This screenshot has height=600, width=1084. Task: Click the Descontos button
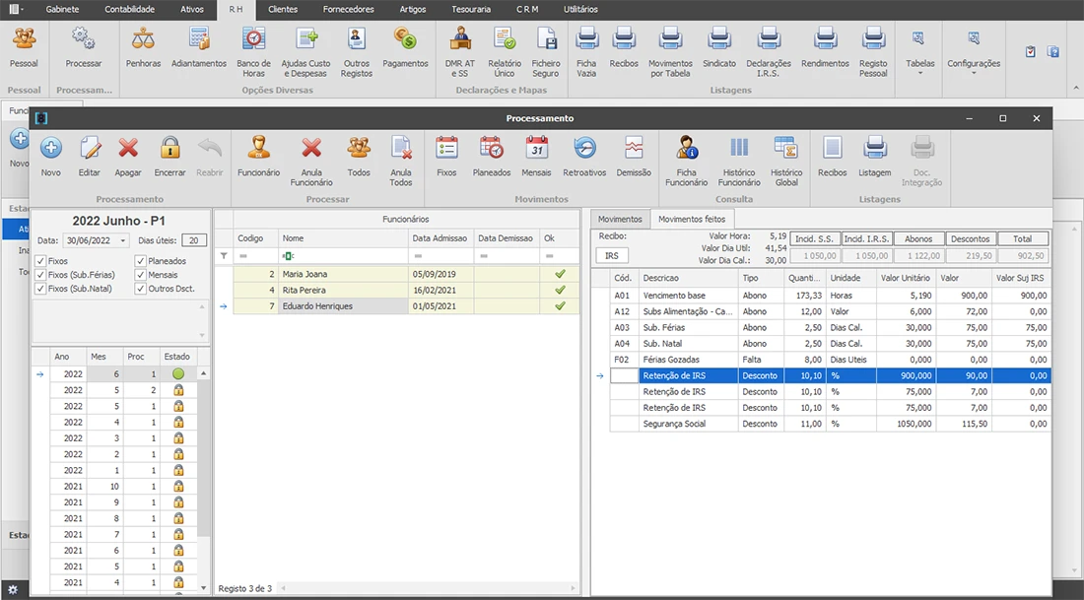click(x=971, y=238)
